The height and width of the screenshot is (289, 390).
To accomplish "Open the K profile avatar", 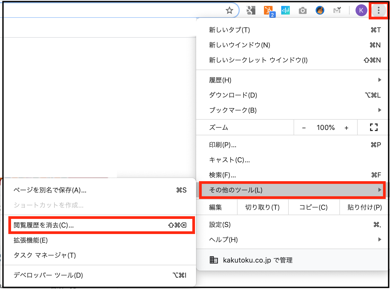I will [x=361, y=11].
